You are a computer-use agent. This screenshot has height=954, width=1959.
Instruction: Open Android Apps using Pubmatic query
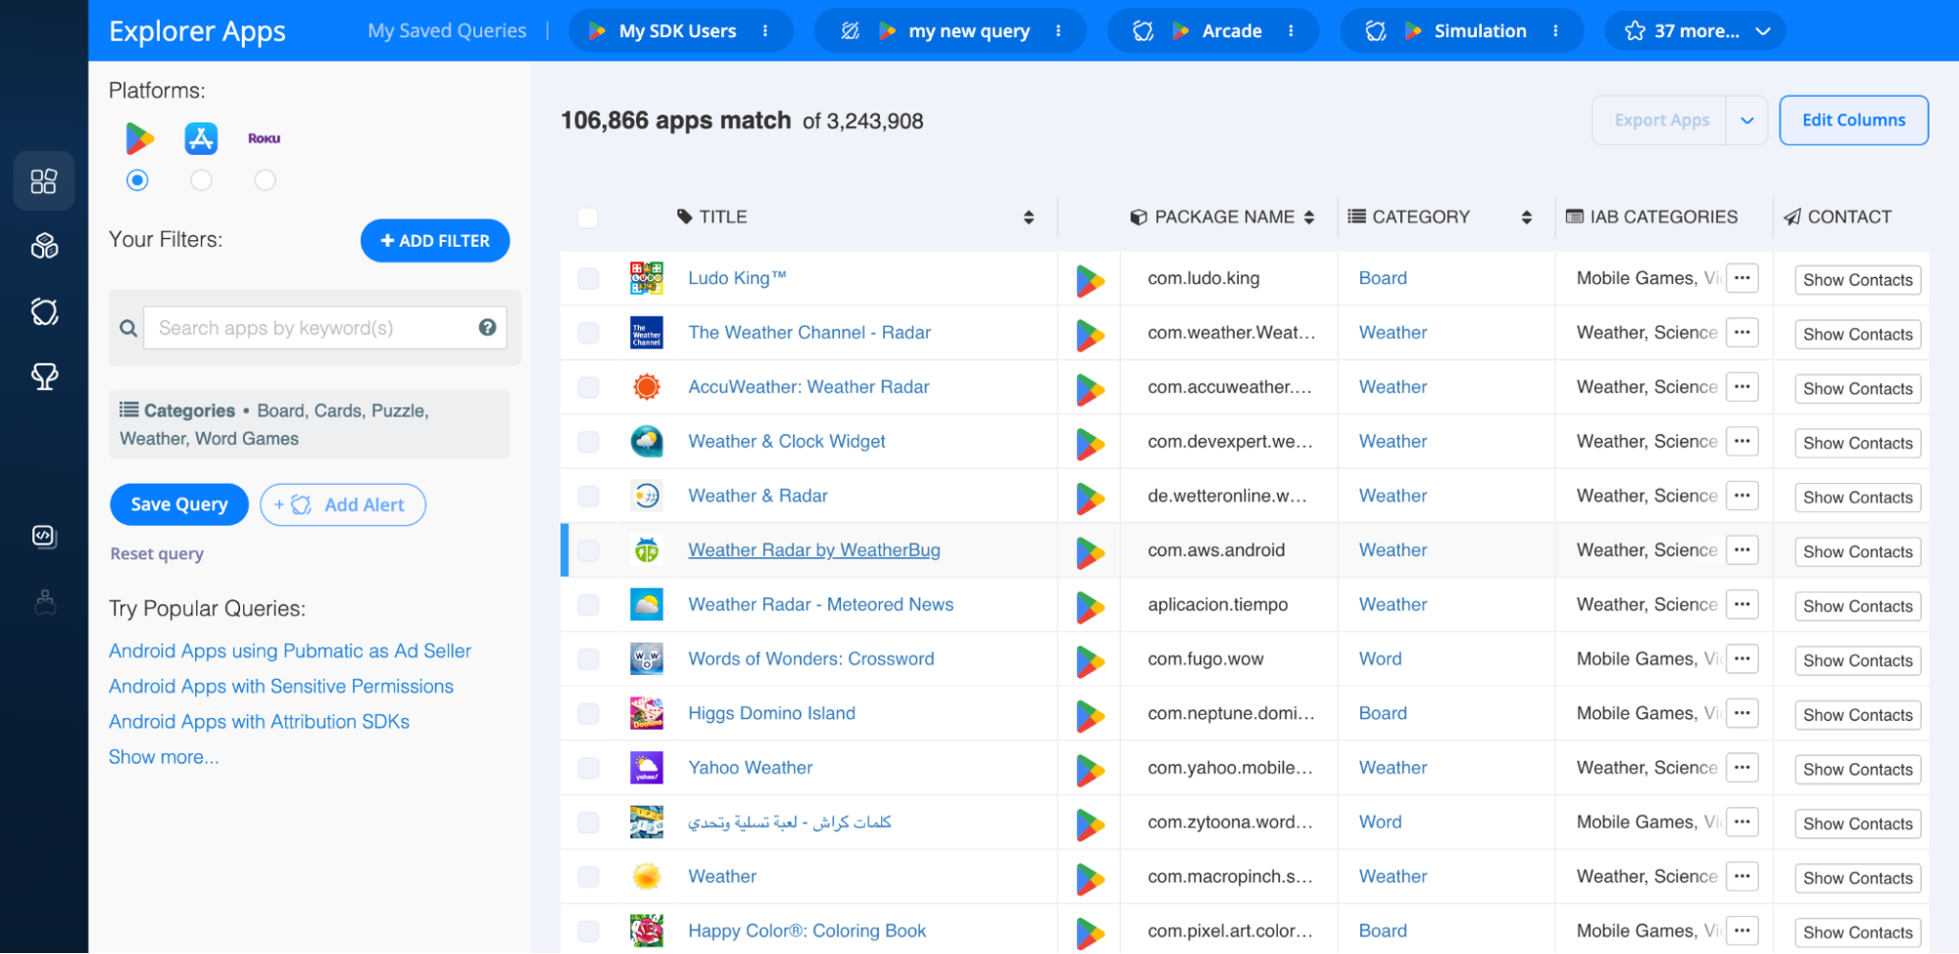coord(290,651)
